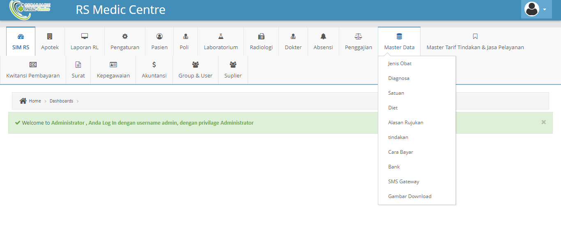Screen dimensions: 561x246
Task: Click the Dashboards breadcrumb link
Action: pyautogui.click(x=61, y=101)
